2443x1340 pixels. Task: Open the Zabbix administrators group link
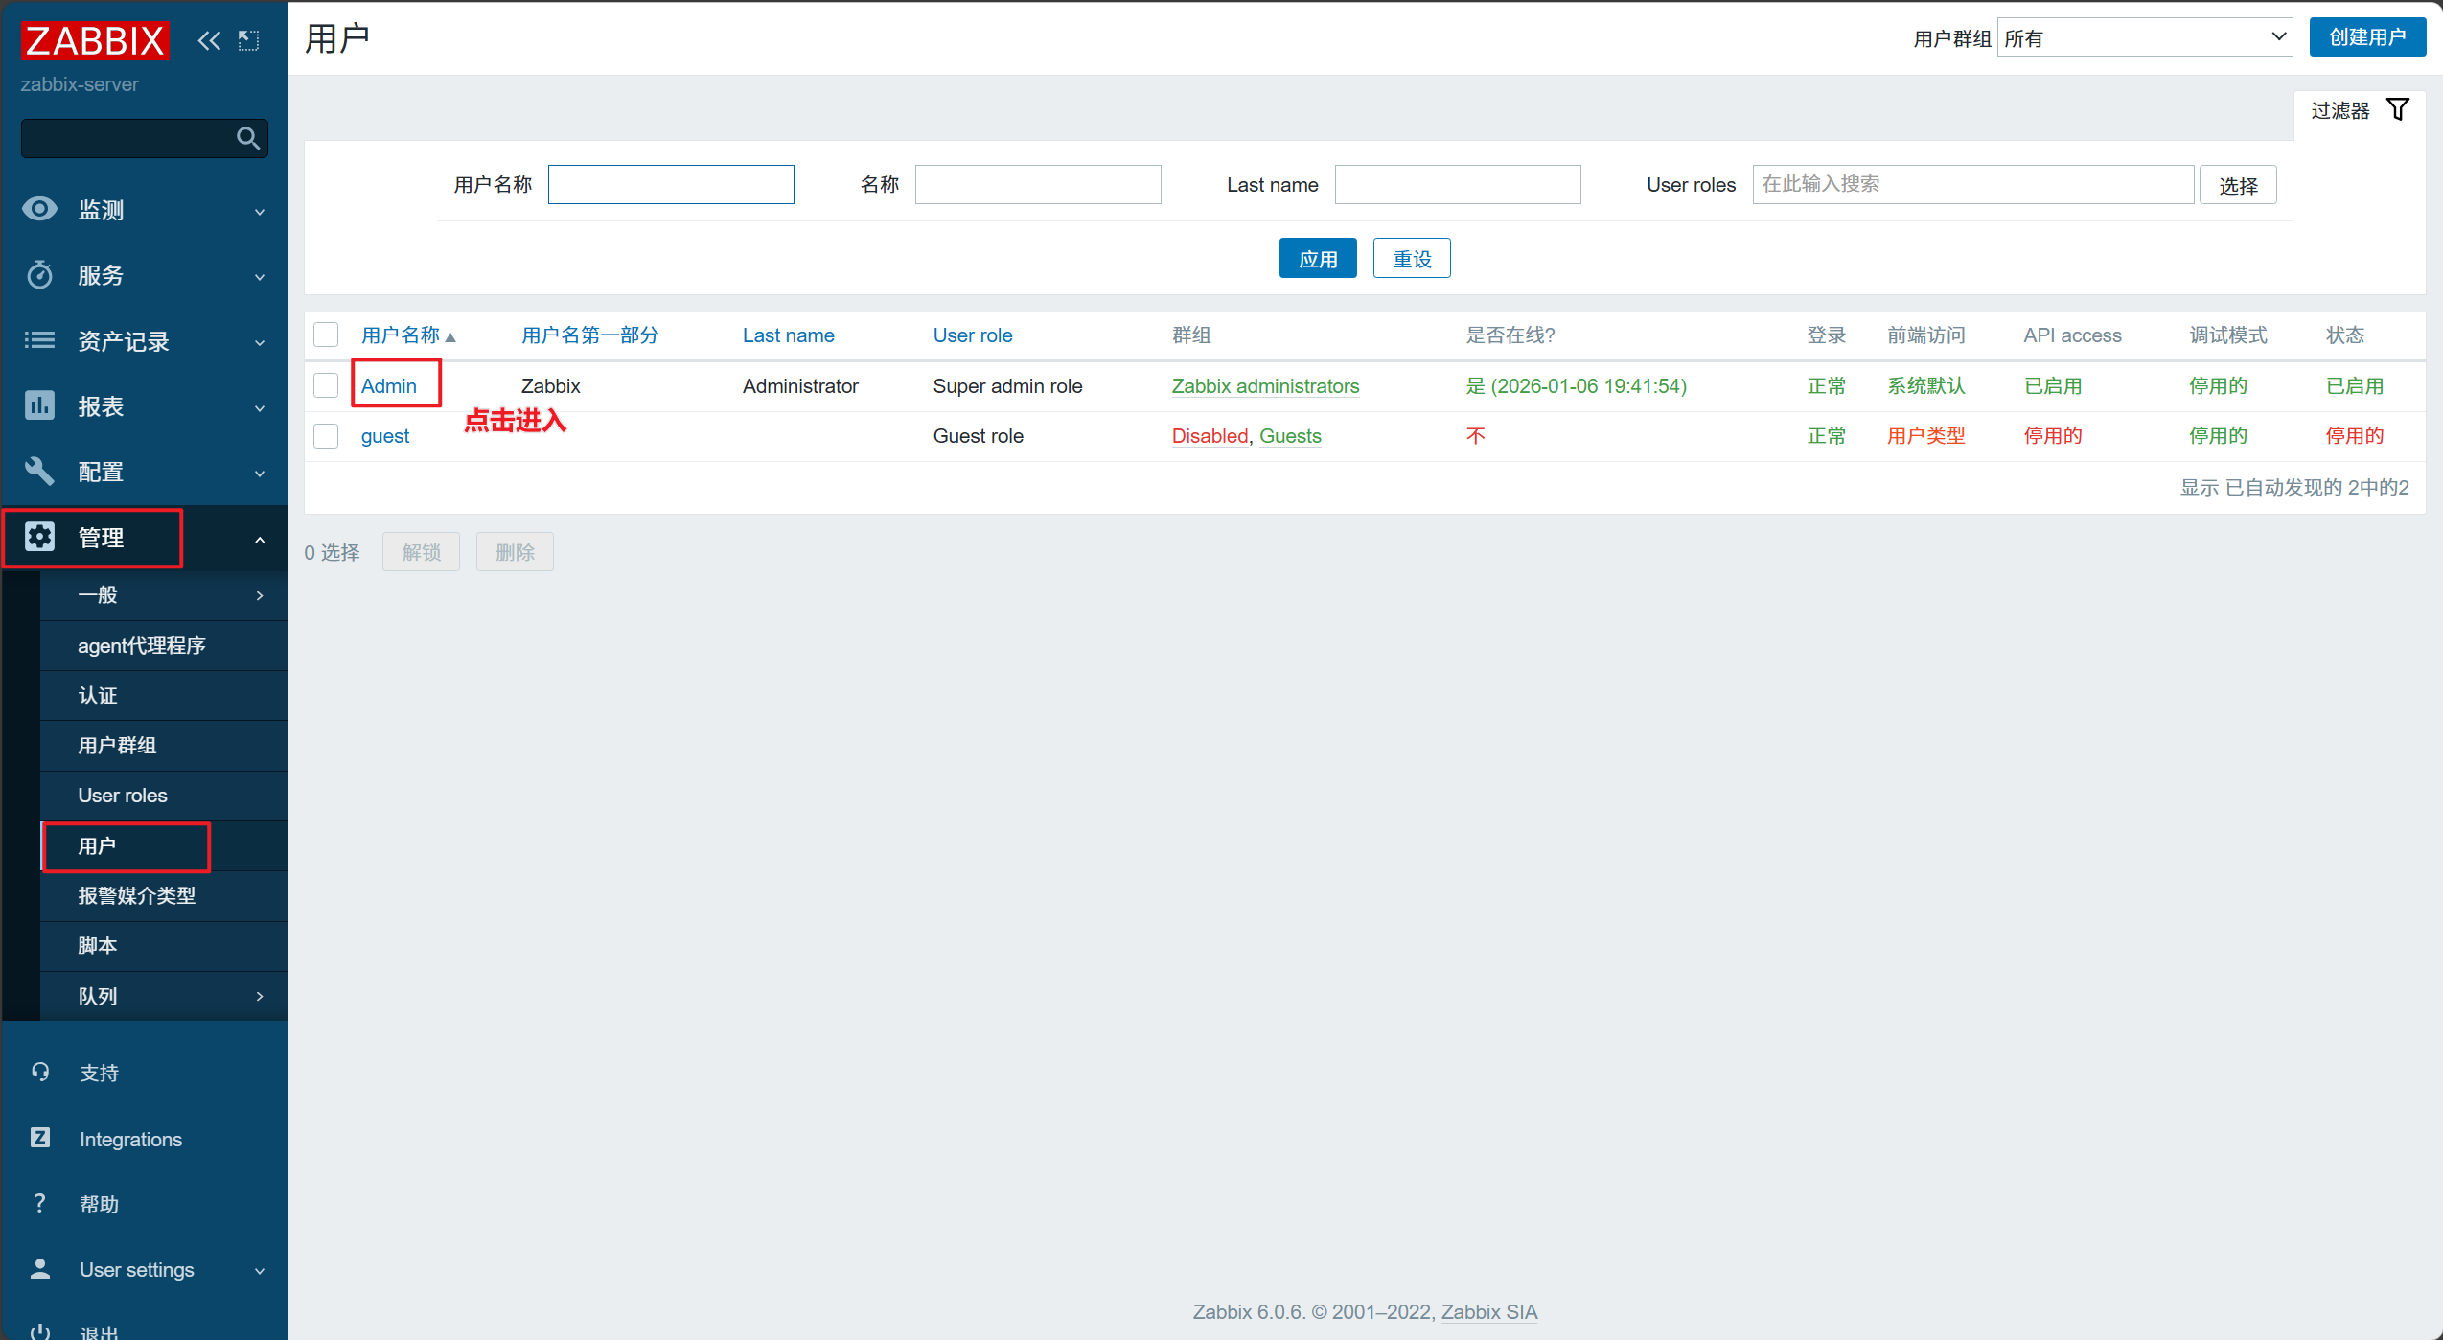point(1264,385)
